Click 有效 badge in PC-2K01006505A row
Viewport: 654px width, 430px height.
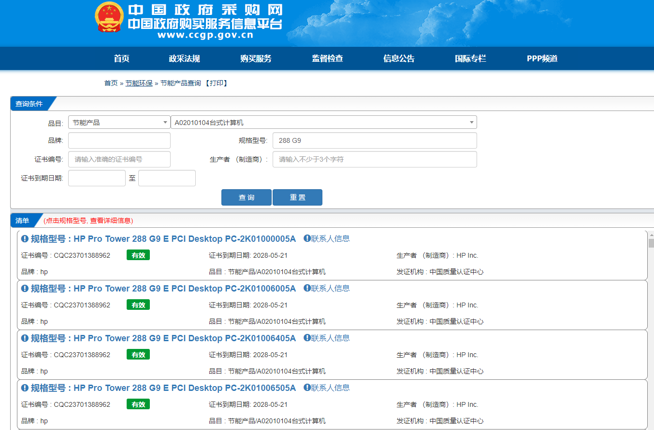138,404
